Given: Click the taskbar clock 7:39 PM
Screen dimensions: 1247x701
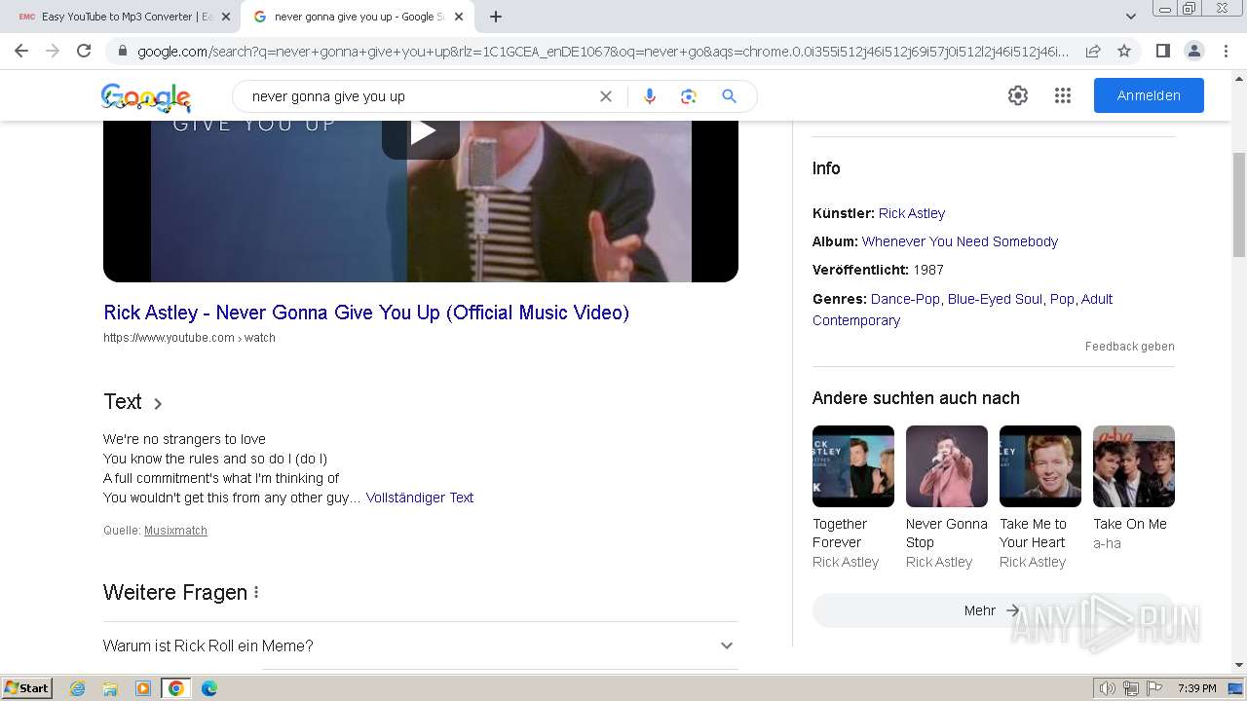Looking at the screenshot, I should pos(1196,688).
